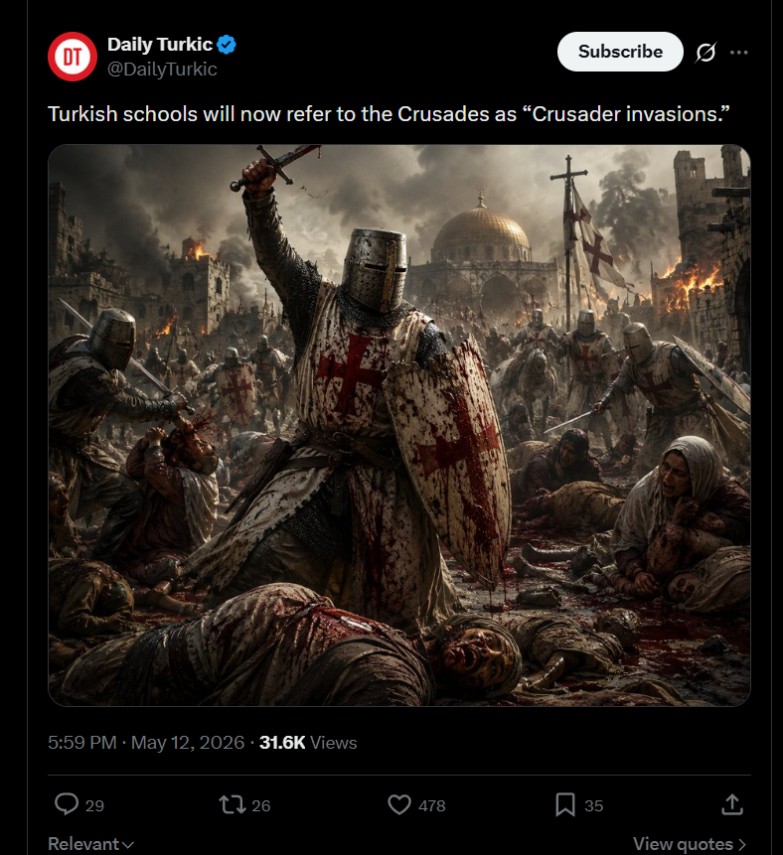Open the @DailyTurkic handle link

tap(162, 70)
